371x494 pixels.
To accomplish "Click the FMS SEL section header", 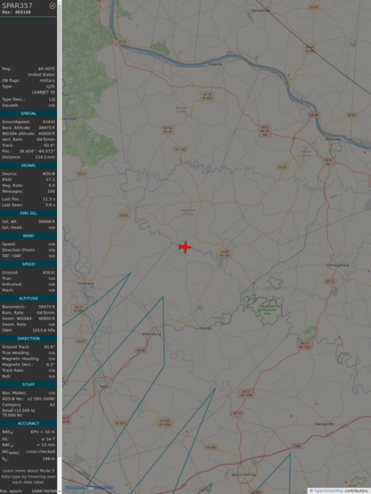I will pos(29,213).
